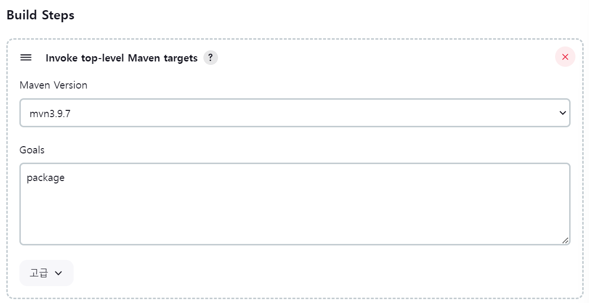Image resolution: width=589 pixels, height=303 pixels.
Task: Click the Goals field label
Action: coord(32,150)
